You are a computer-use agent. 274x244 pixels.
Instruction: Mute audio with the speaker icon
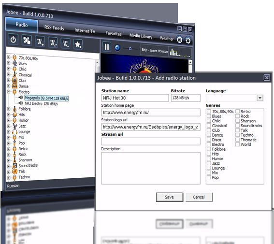[117, 48]
